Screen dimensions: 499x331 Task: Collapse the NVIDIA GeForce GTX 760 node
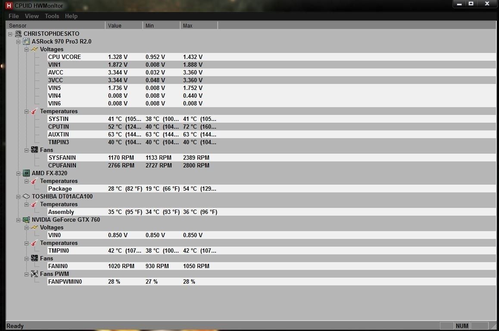pyautogui.click(x=19, y=220)
